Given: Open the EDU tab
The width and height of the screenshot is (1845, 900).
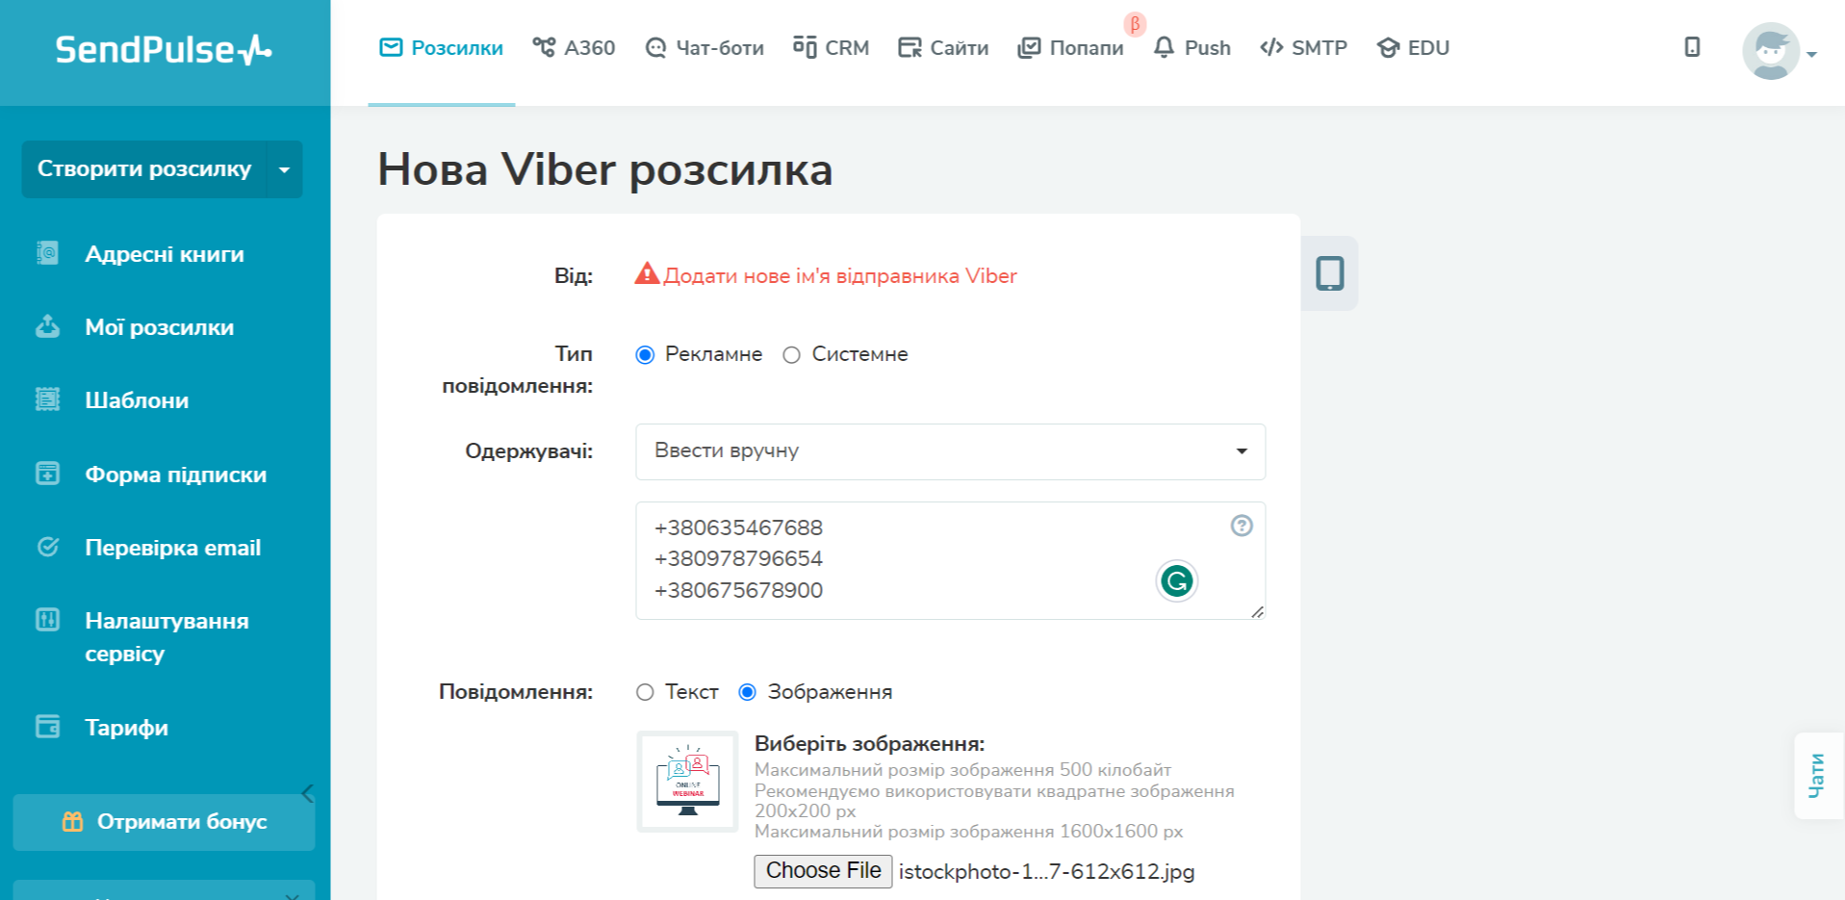Looking at the screenshot, I should click(1413, 48).
